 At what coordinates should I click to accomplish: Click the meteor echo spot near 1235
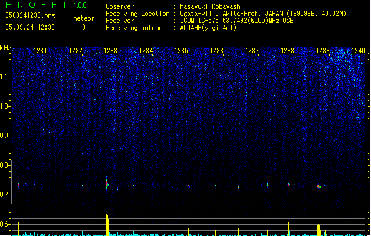click(188, 186)
